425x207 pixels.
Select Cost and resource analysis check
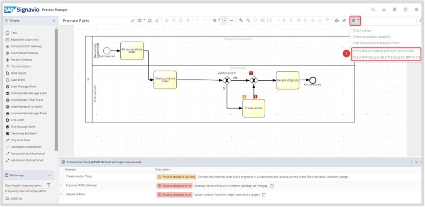pyautogui.click(x=376, y=43)
